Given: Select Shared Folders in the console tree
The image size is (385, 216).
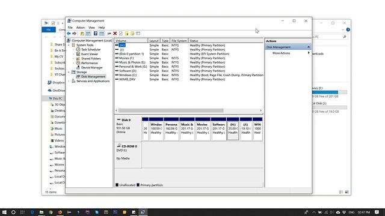Looking at the screenshot, I should (x=91, y=59).
